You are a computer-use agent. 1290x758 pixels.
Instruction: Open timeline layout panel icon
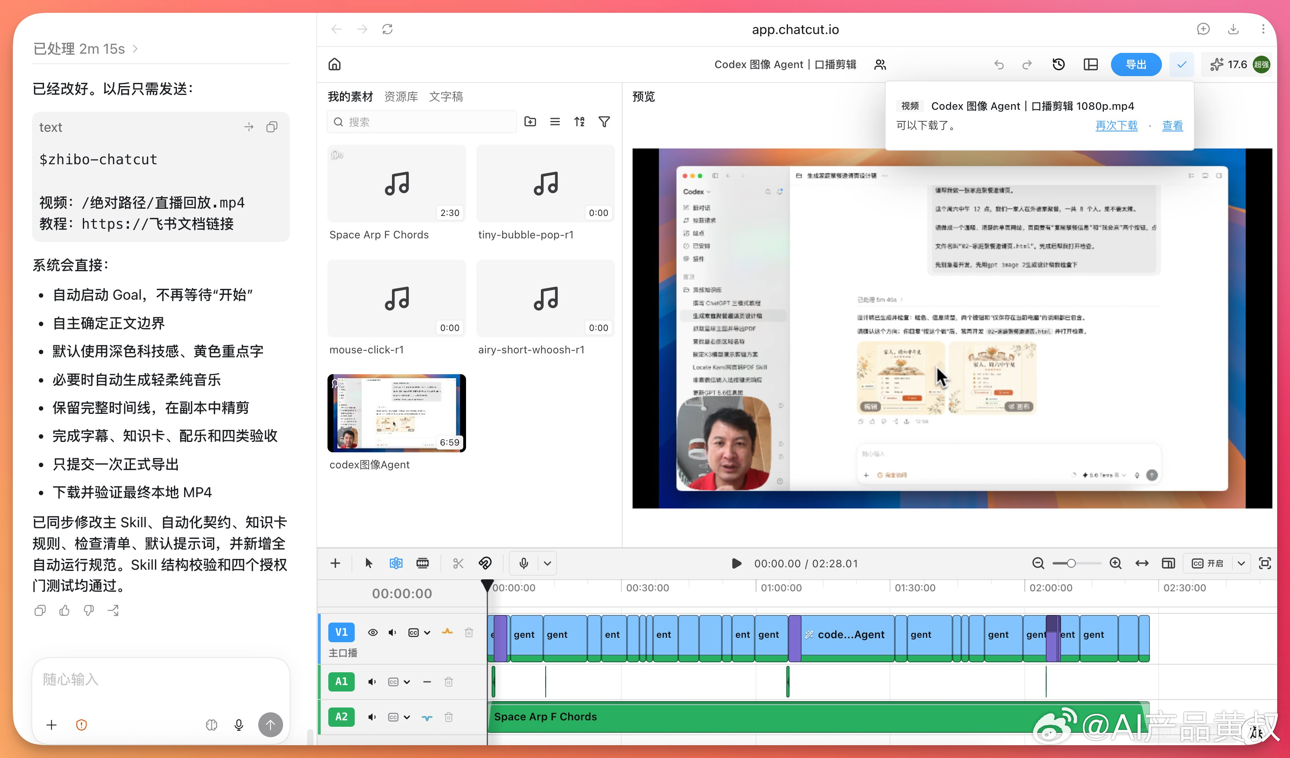1168,563
